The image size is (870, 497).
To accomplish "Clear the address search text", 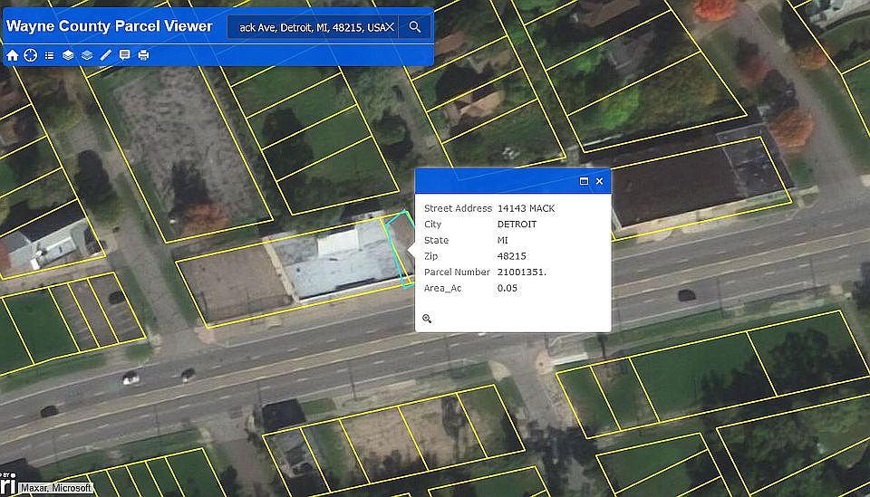I will (390, 26).
